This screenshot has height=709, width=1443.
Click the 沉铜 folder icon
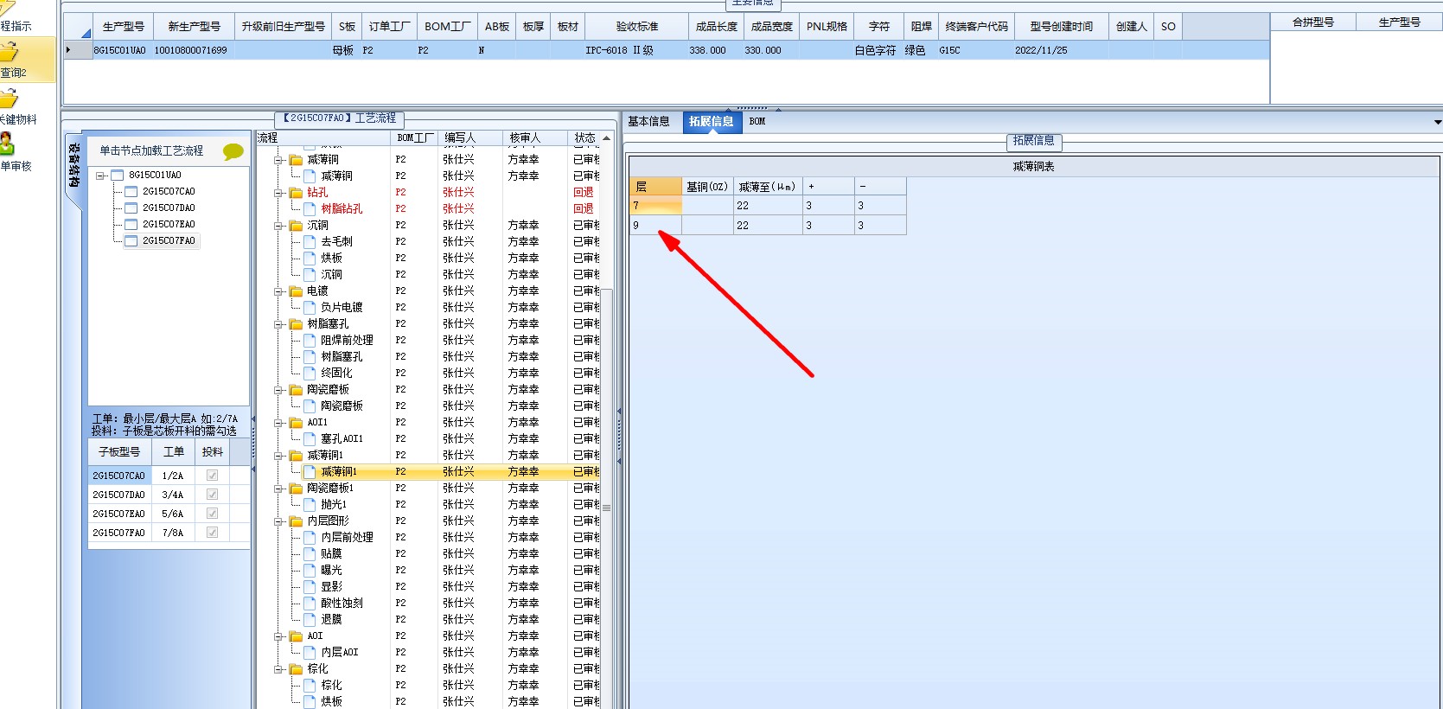click(296, 225)
